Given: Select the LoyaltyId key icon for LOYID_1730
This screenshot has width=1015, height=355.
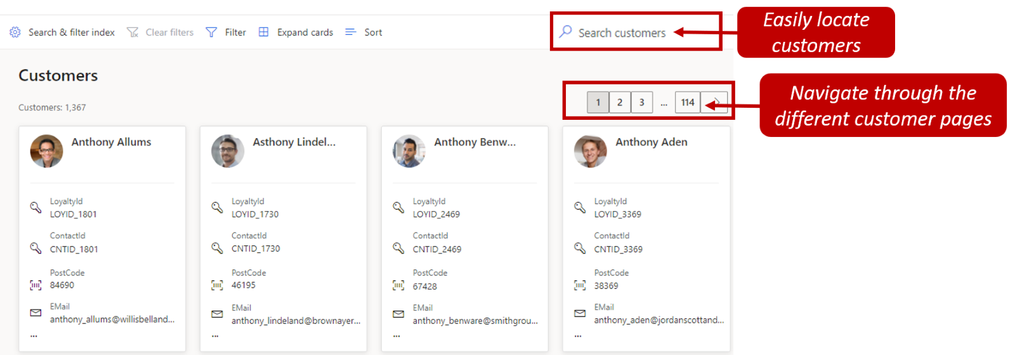Looking at the screenshot, I should 217,207.
